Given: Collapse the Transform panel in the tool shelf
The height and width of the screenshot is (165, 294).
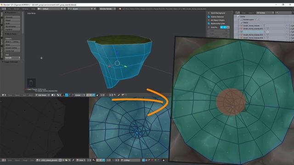Looking at the screenshot, I should tap(6, 12).
